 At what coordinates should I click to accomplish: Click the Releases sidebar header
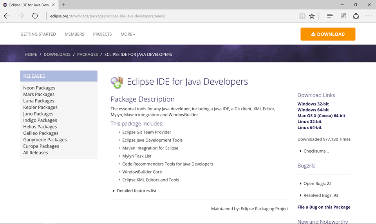59,76
